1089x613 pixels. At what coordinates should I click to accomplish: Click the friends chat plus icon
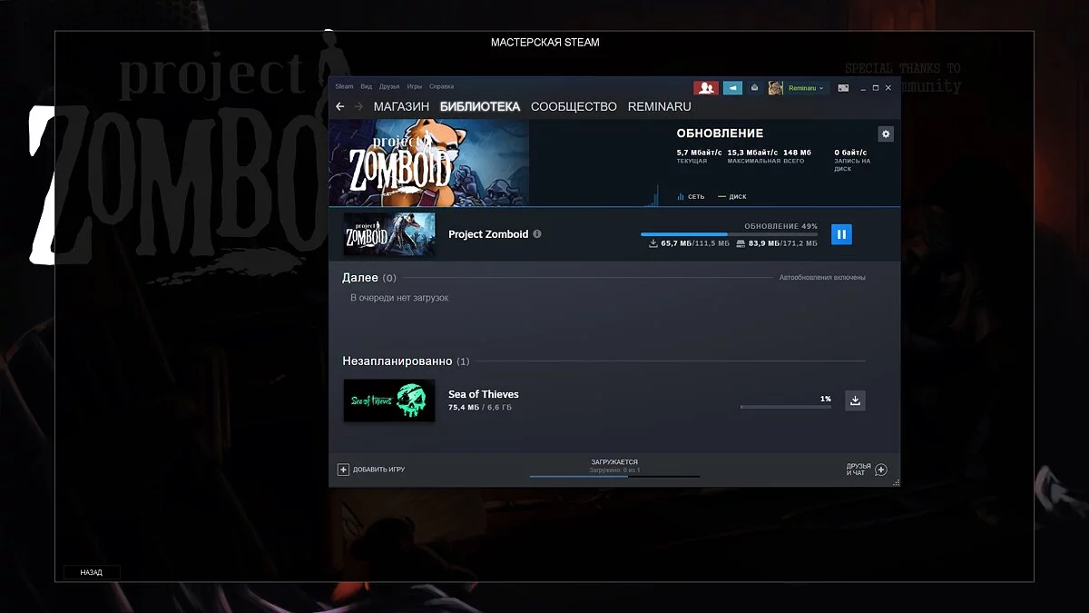pyautogui.click(x=881, y=470)
